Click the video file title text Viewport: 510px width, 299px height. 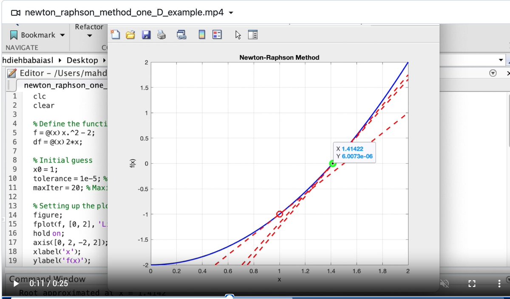tap(124, 12)
